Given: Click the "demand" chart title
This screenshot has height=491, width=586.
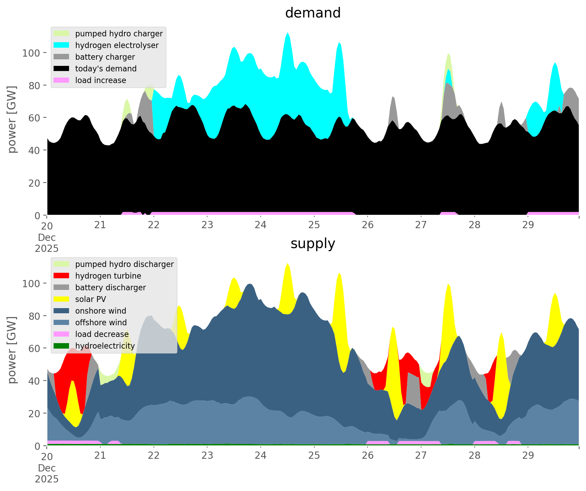Looking at the screenshot, I should pos(313,13).
